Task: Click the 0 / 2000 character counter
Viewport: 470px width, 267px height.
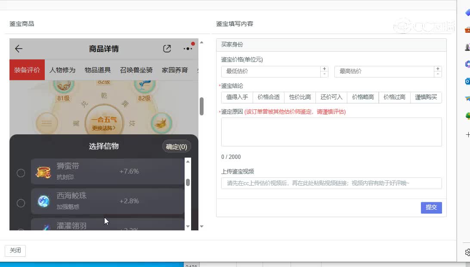Action: tap(231, 157)
